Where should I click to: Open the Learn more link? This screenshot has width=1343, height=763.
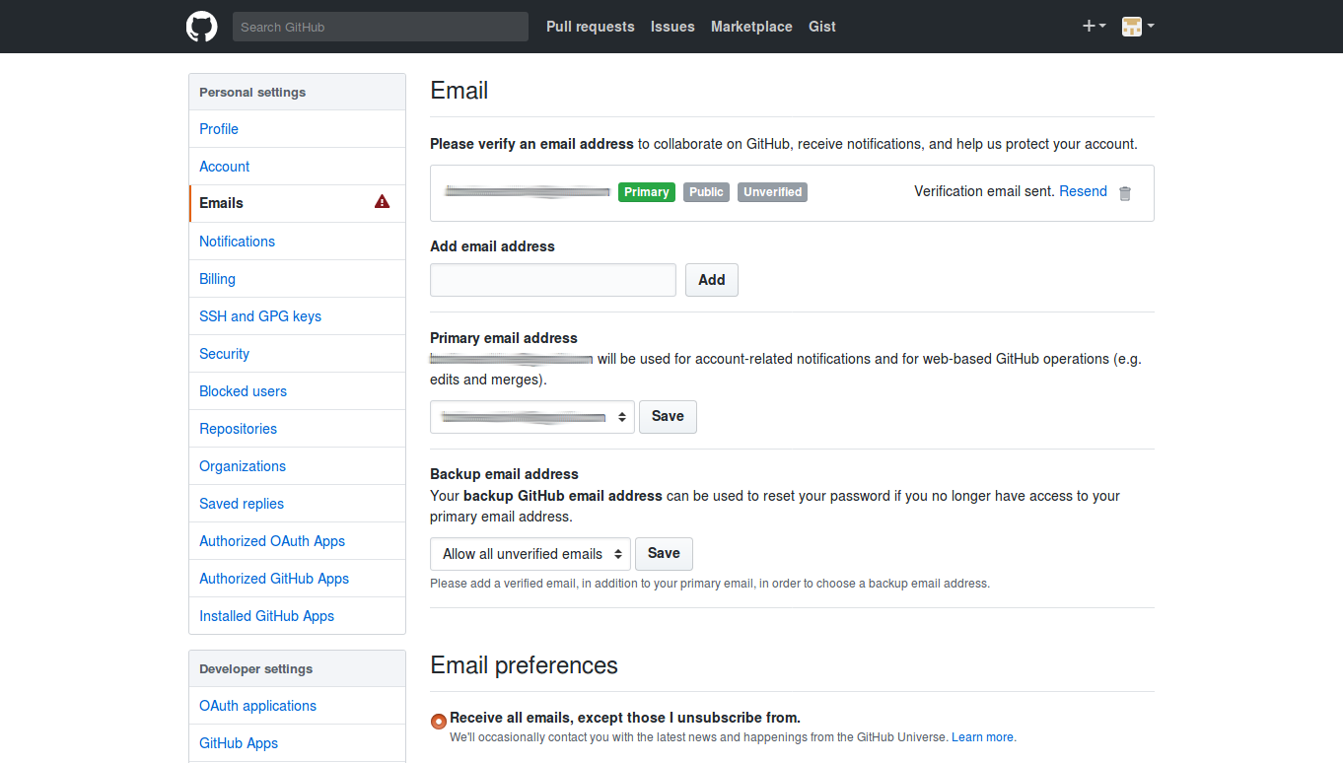click(x=982, y=737)
